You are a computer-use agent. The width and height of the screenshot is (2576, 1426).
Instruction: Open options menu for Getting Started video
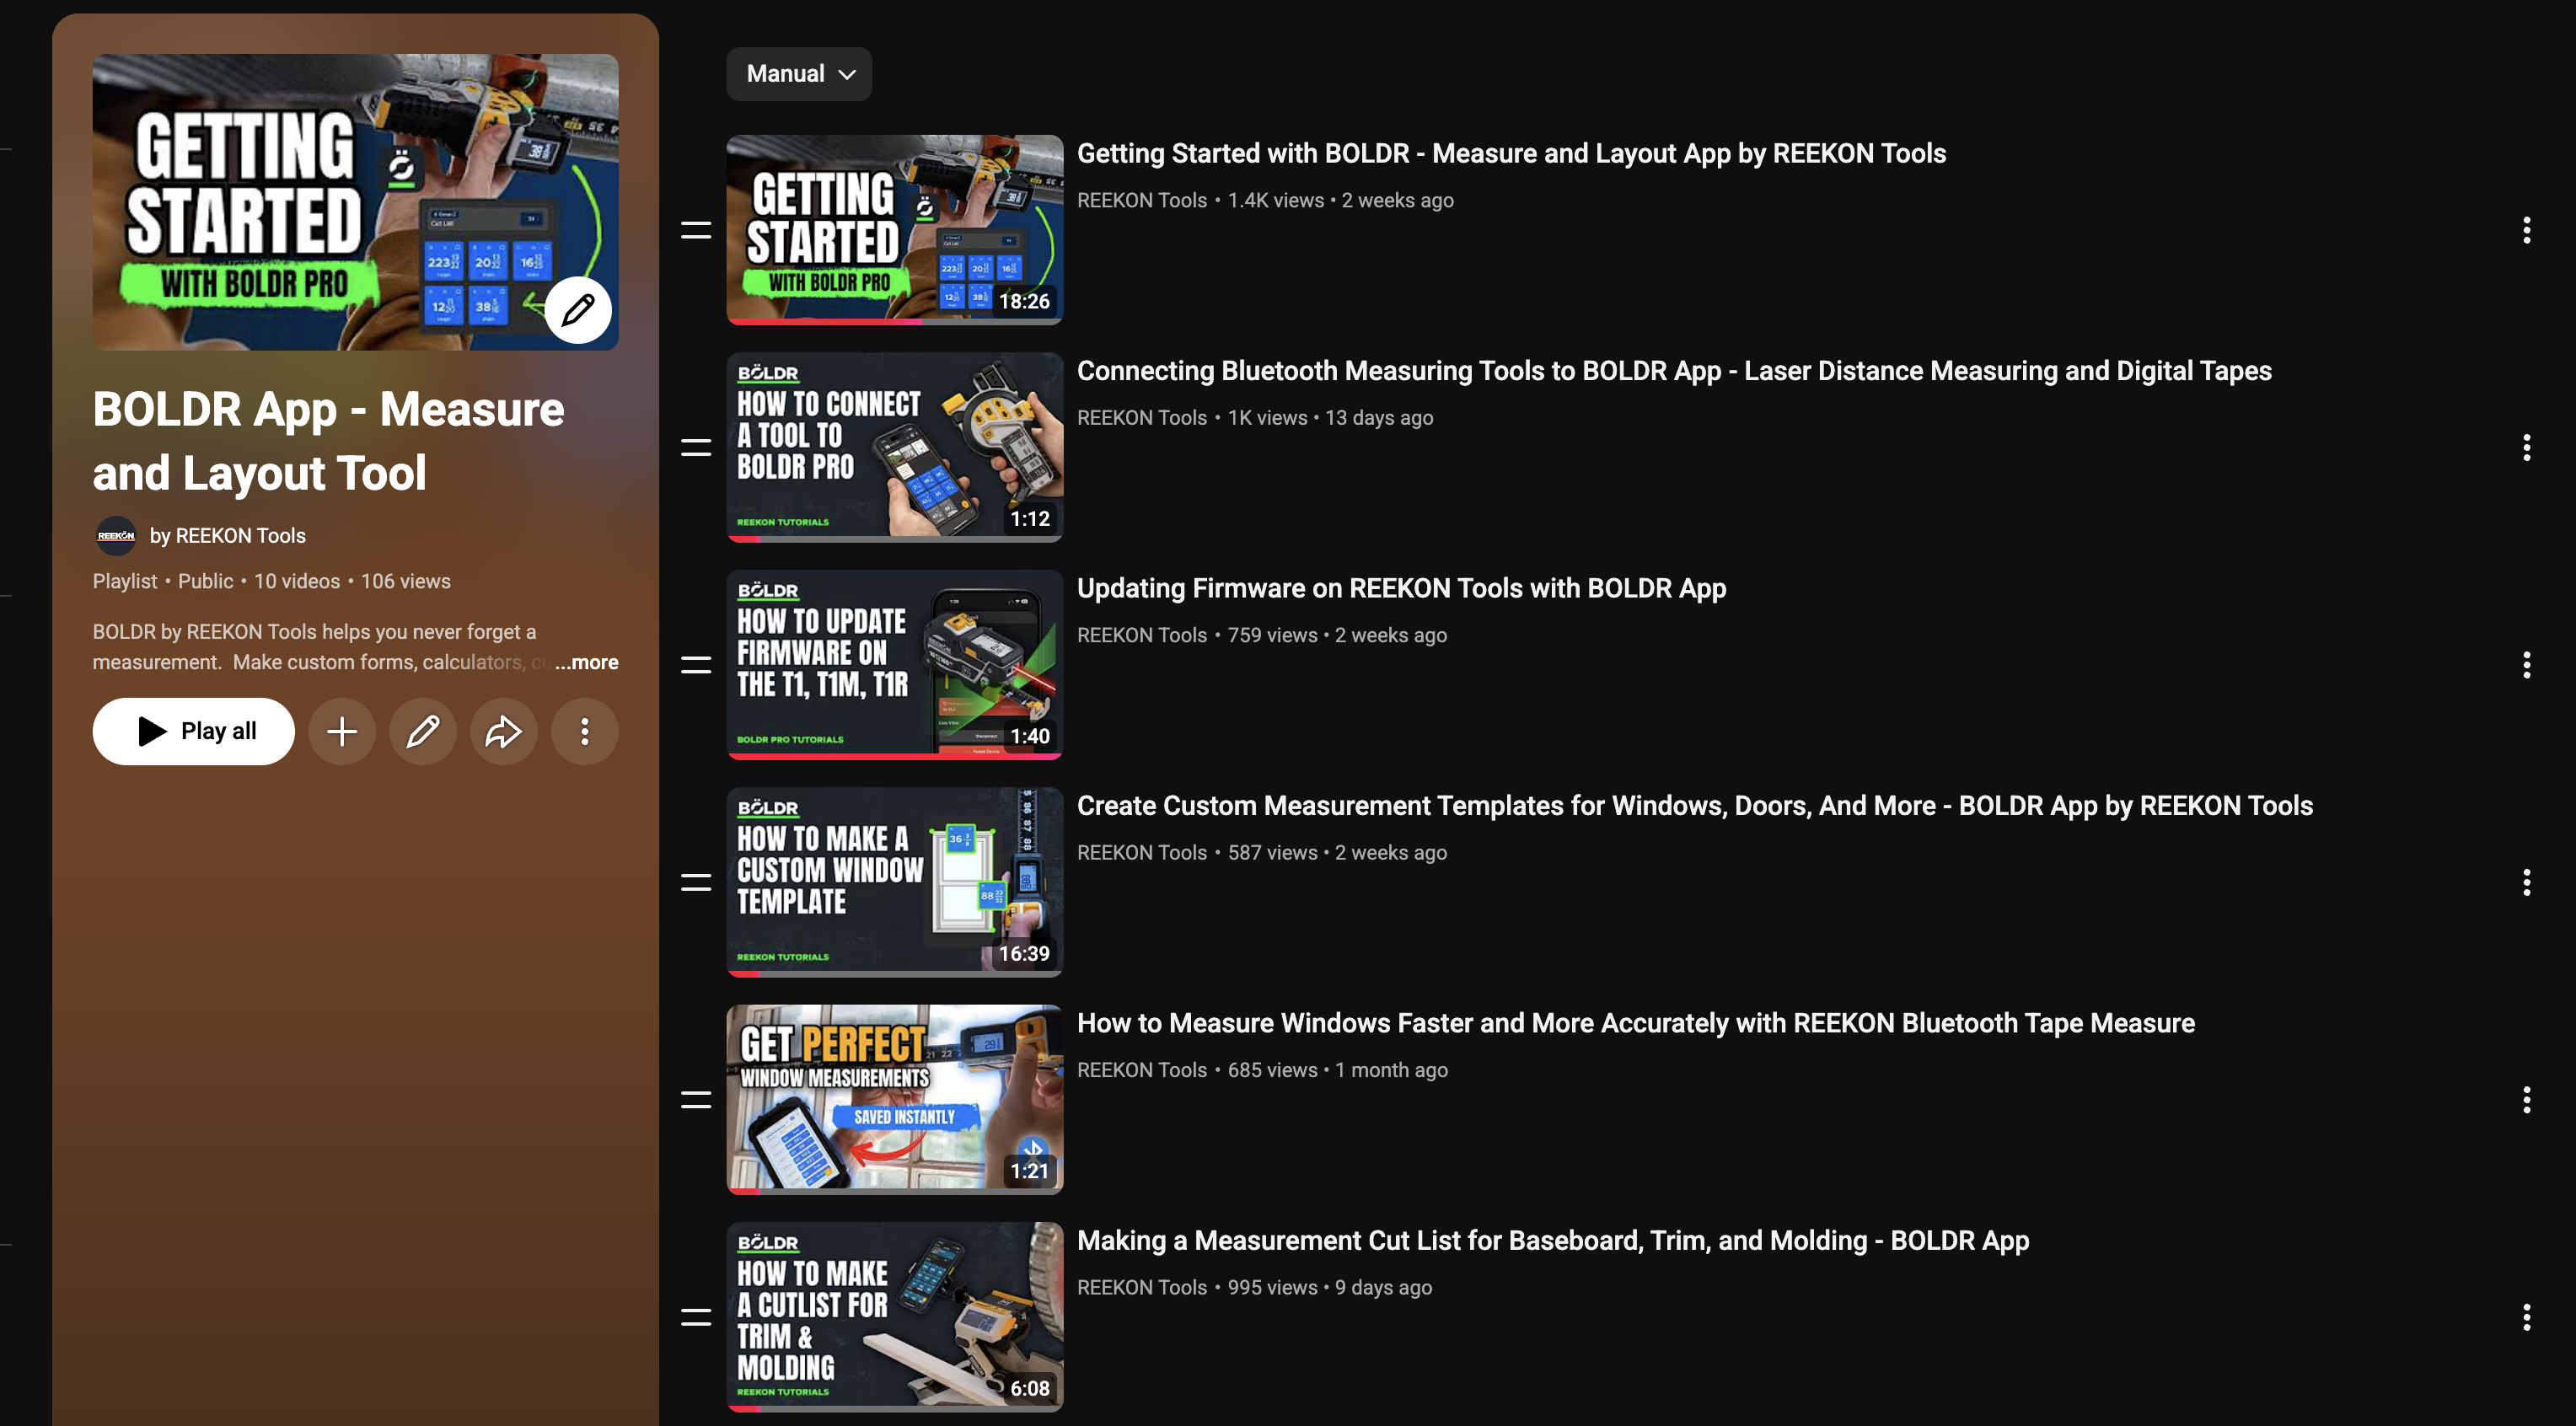(x=2527, y=230)
